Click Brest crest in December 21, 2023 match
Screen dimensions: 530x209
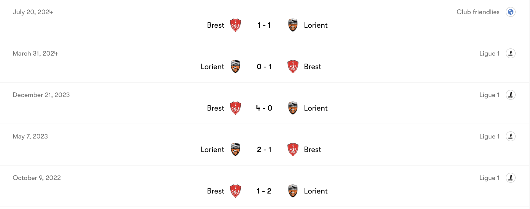click(235, 108)
